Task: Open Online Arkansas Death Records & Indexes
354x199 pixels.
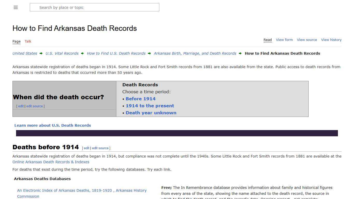Action: tap(51, 162)
